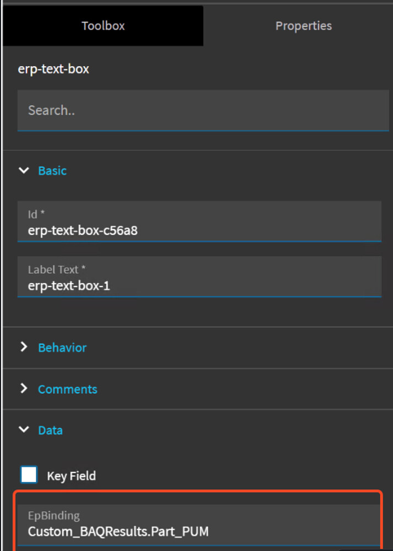Image resolution: width=393 pixels, height=551 pixels.
Task: Select the Label Text * field caption
Action: (x=57, y=269)
